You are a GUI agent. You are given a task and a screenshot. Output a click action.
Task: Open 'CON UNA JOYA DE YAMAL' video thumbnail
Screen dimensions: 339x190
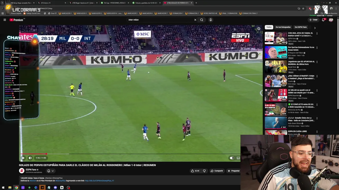tap(276, 38)
